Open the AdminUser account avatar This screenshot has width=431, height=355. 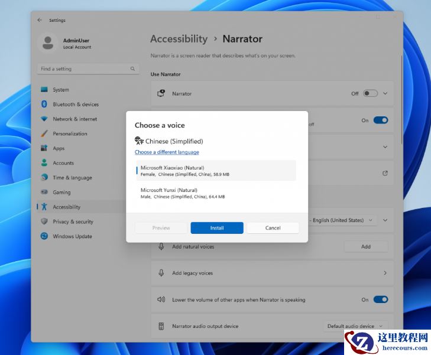coord(48,43)
